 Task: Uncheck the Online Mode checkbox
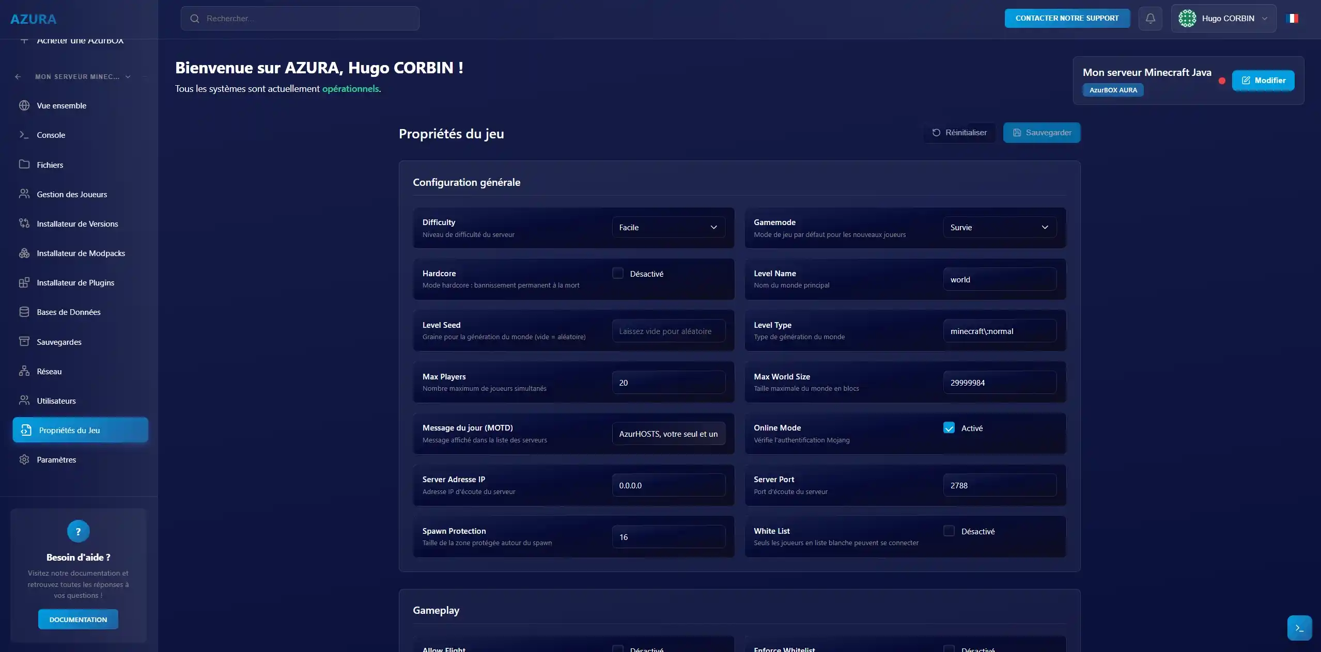coord(949,428)
